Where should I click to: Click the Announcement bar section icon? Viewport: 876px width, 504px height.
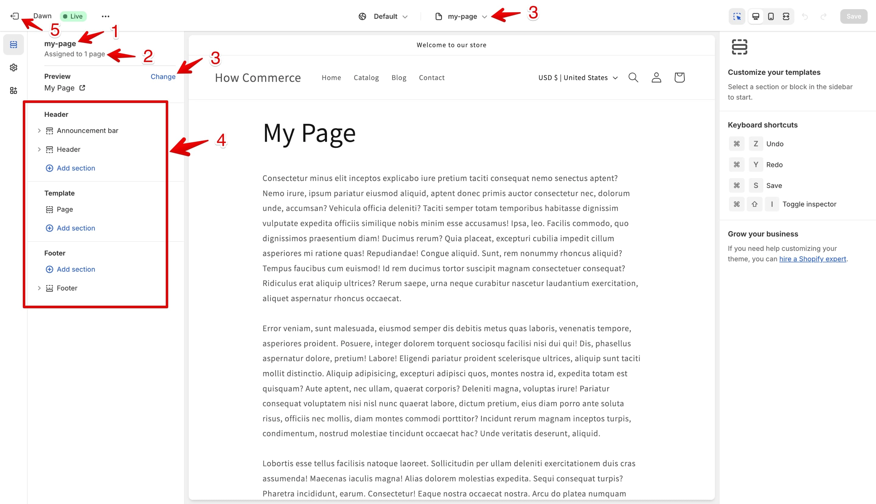(50, 131)
